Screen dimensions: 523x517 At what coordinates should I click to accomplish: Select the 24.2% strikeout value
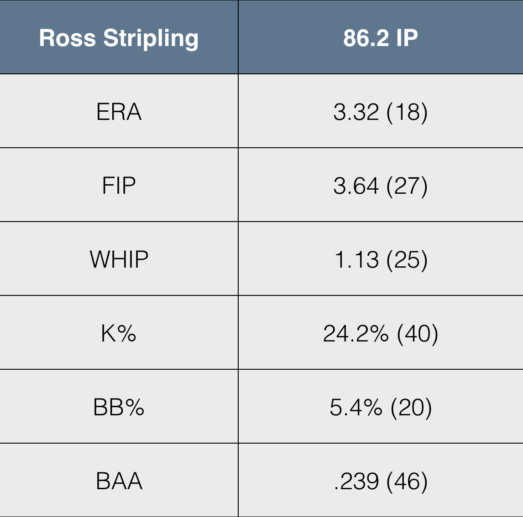[356, 333]
